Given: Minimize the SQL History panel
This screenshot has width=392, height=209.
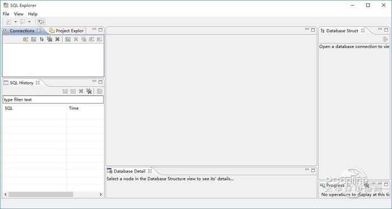Looking at the screenshot, I should click(x=94, y=81).
